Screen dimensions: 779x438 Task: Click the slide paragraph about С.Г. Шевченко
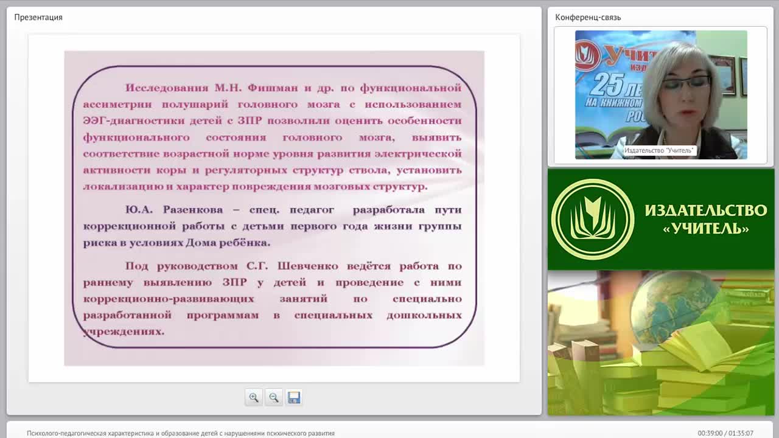coord(273,299)
